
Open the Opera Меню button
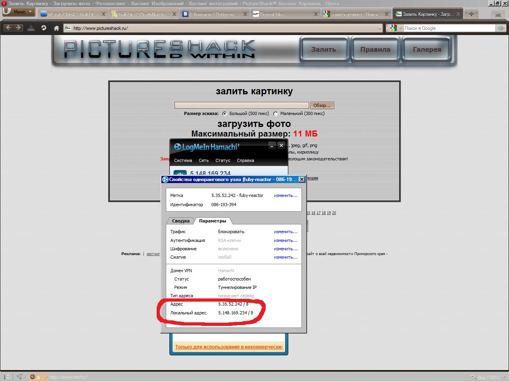coord(19,12)
